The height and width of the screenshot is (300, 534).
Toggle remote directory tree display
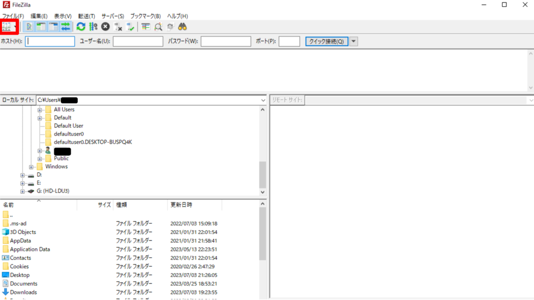point(54,27)
